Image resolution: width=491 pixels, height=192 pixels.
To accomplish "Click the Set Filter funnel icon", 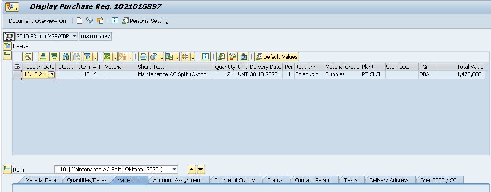I will pyautogui.click(x=88, y=57).
